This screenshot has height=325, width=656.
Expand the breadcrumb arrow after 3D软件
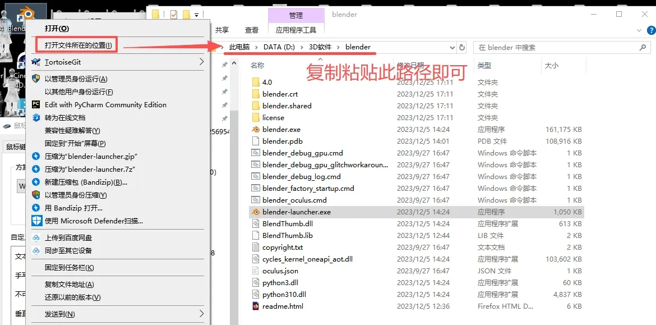click(339, 47)
